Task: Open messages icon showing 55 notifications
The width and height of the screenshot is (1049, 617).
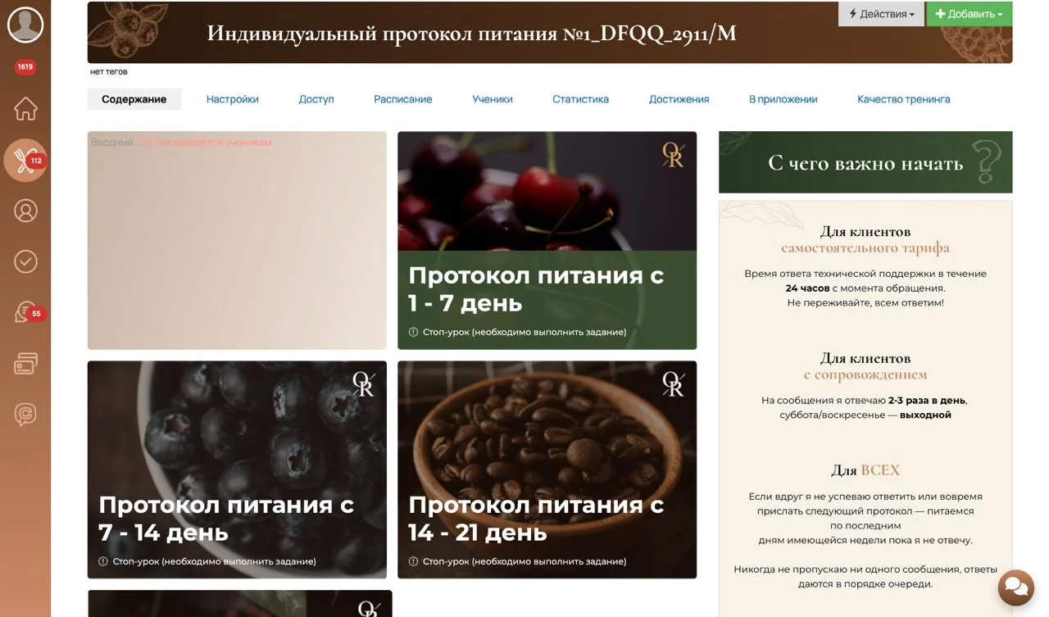Action: click(25, 312)
